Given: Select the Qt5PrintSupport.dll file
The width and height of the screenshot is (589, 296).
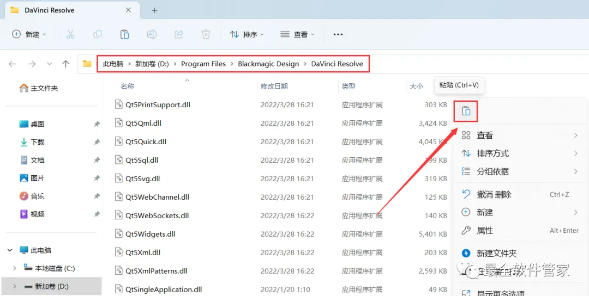Looking at the screenshot, I should 158,105.
